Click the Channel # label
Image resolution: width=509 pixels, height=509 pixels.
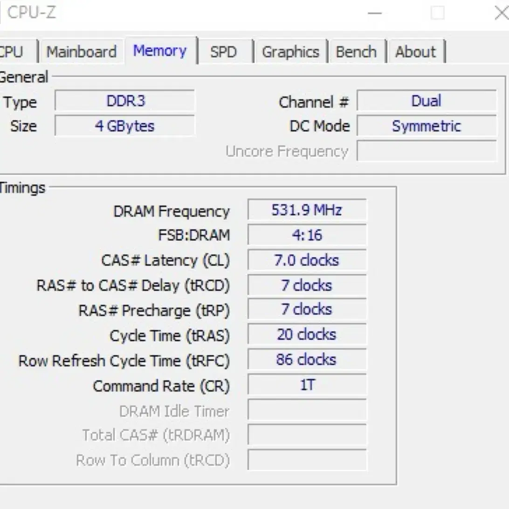(x=314, y=102)
